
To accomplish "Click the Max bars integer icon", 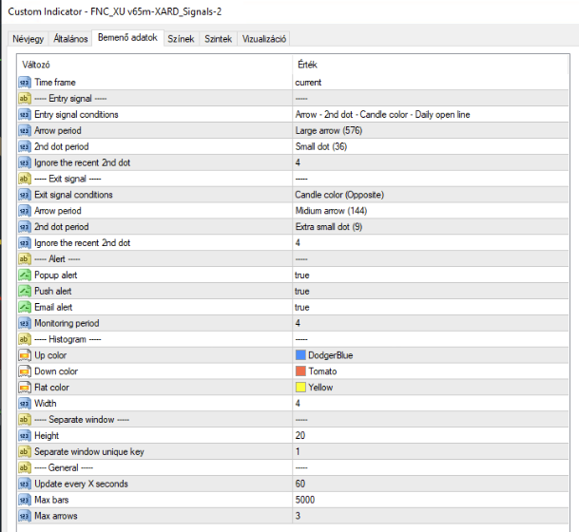I will point(25,500).
